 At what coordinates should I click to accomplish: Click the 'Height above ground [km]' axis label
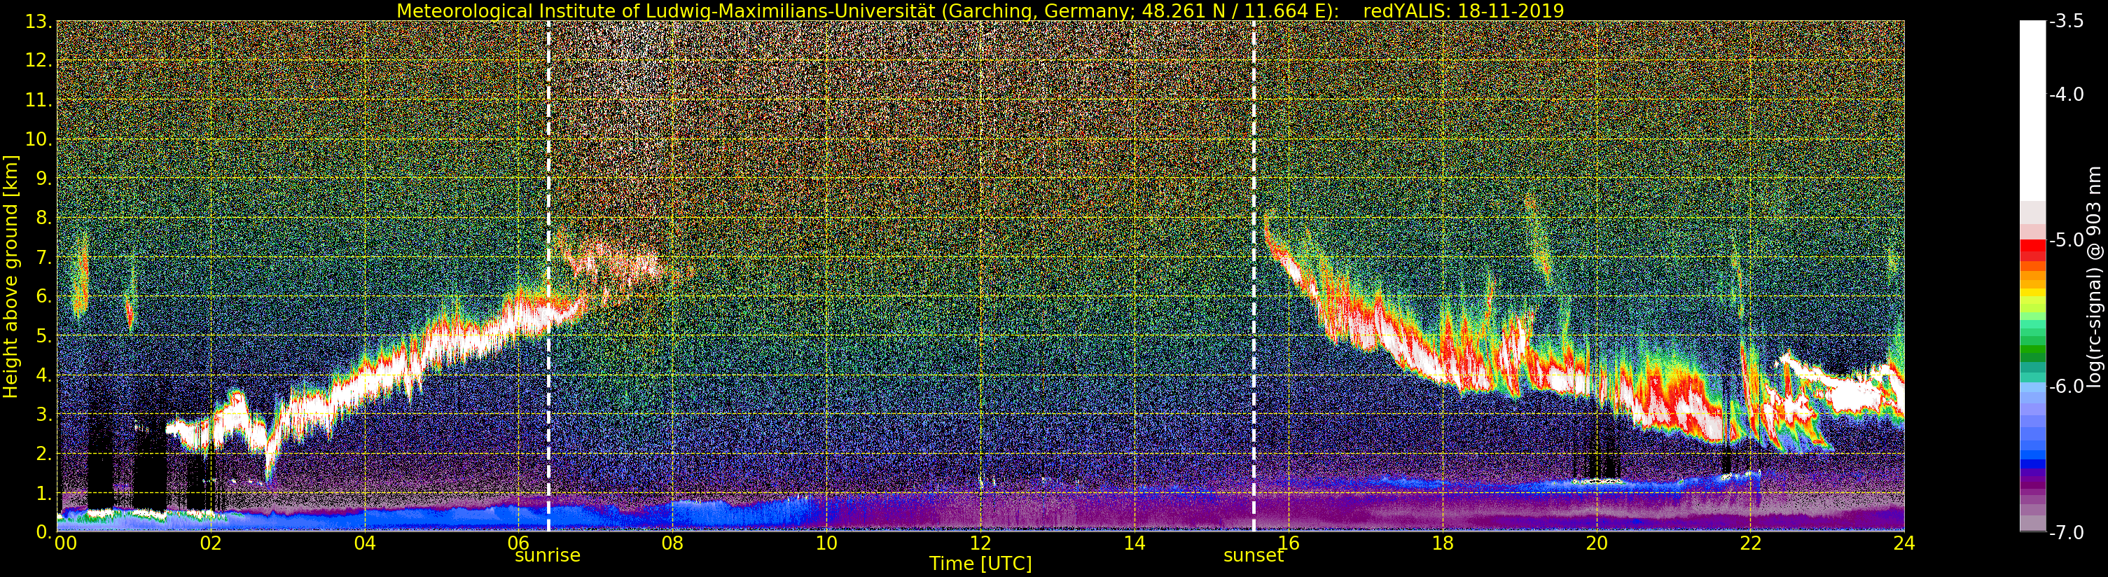[x=11, y=277]
